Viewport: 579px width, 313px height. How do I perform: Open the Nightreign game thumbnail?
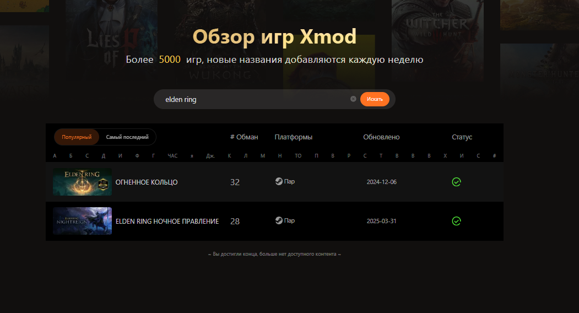(82, 221)
